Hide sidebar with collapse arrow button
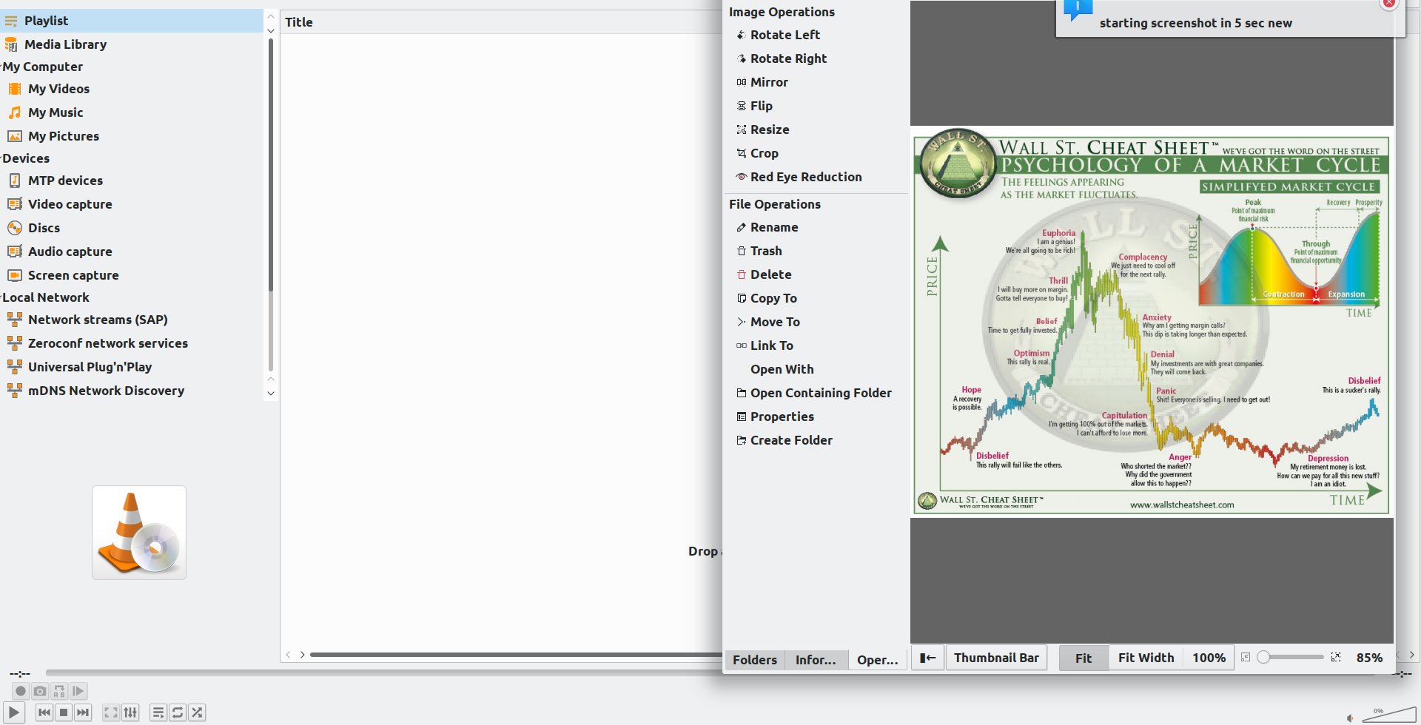This screenshot has height=725, width=1421. click(x=927, y=658)
